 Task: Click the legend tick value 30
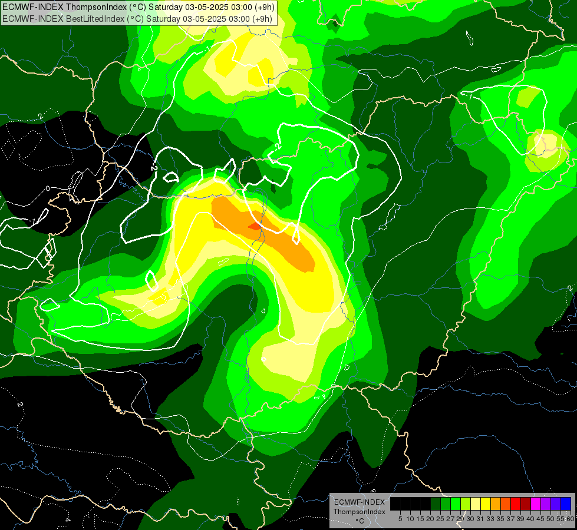coord(470,519)
